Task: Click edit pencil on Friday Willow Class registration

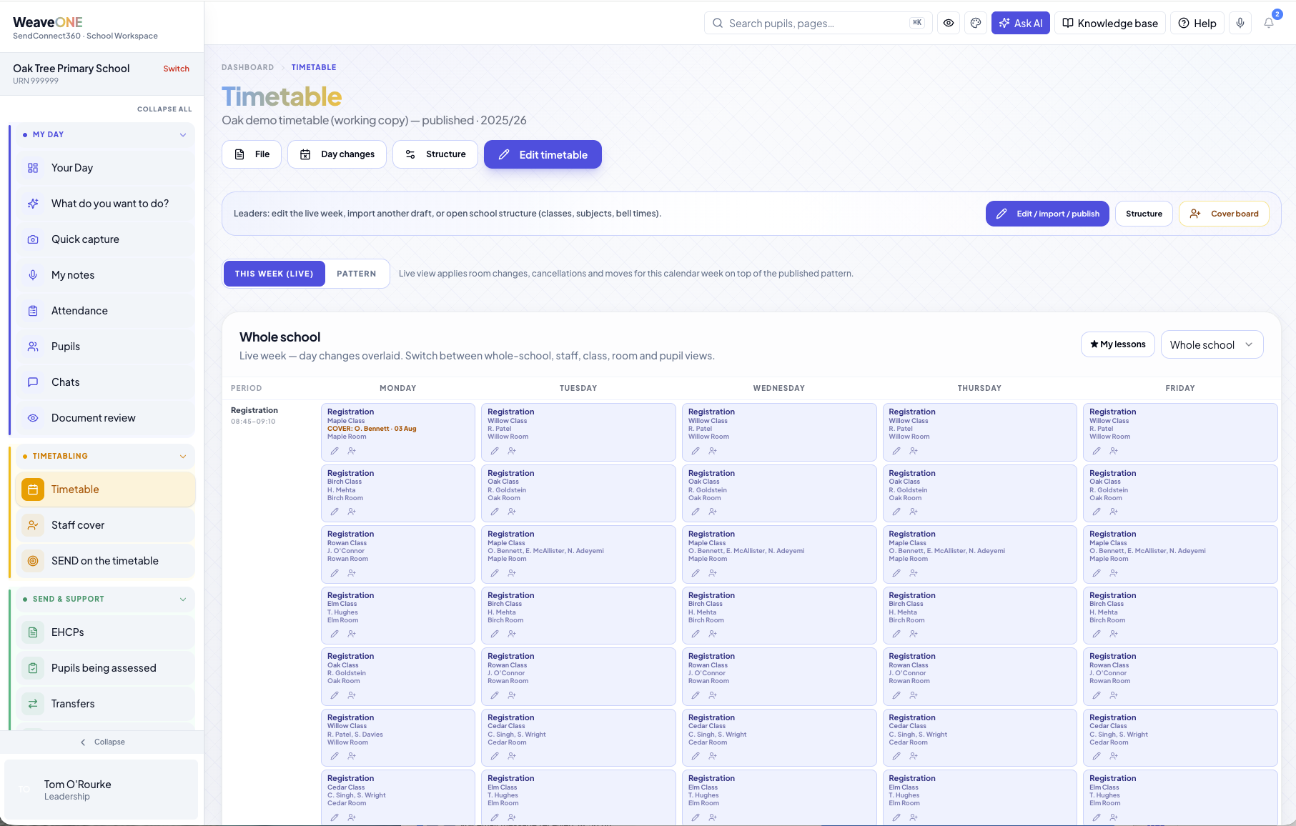Action: 1097,451
